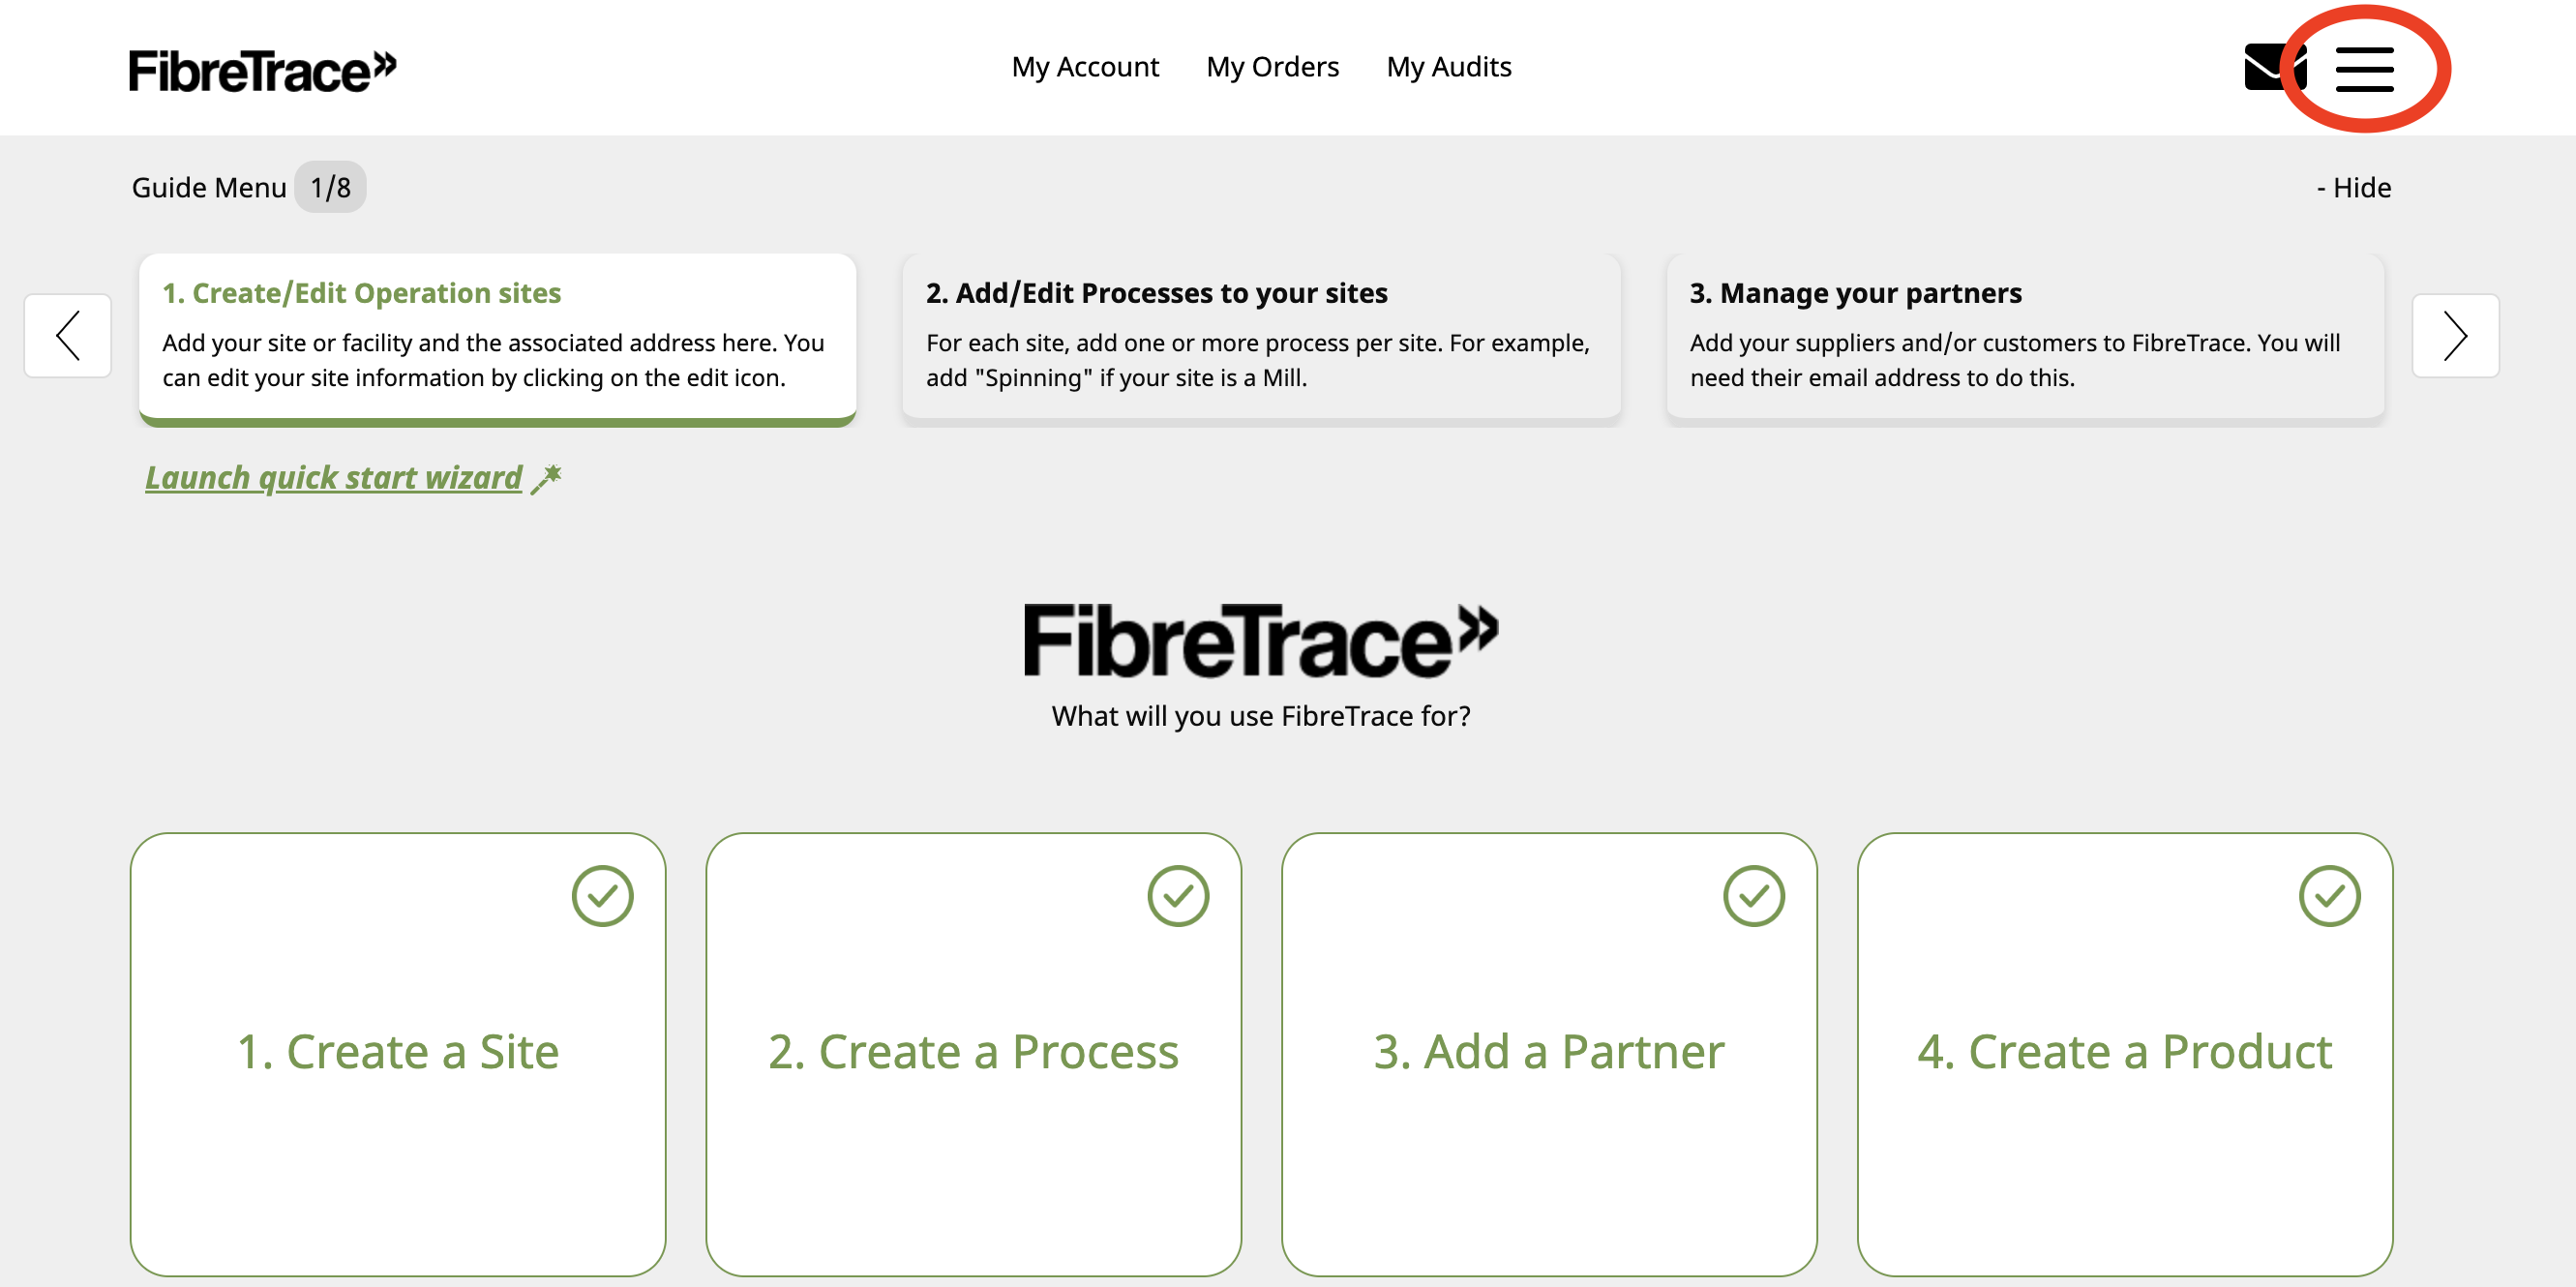Open messages via the envelope icon

pyautogui.click(x=2274, y=67)
